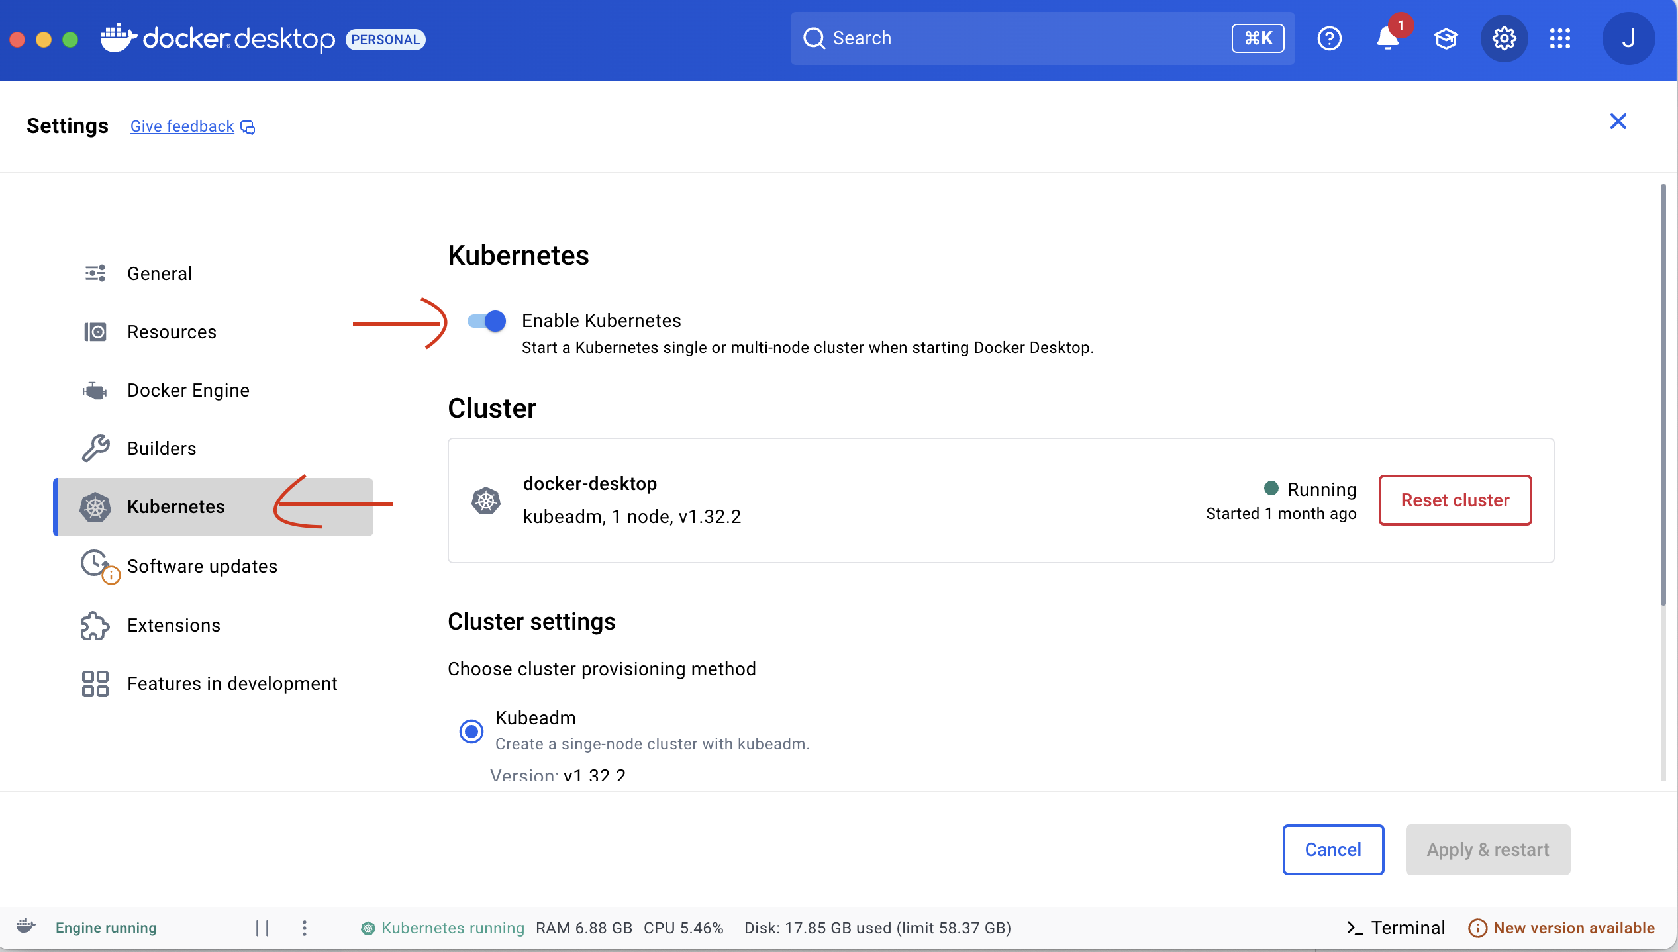Open the notifications bell
Viewport: 1678px width, 952px height.
pos(1386,38)
